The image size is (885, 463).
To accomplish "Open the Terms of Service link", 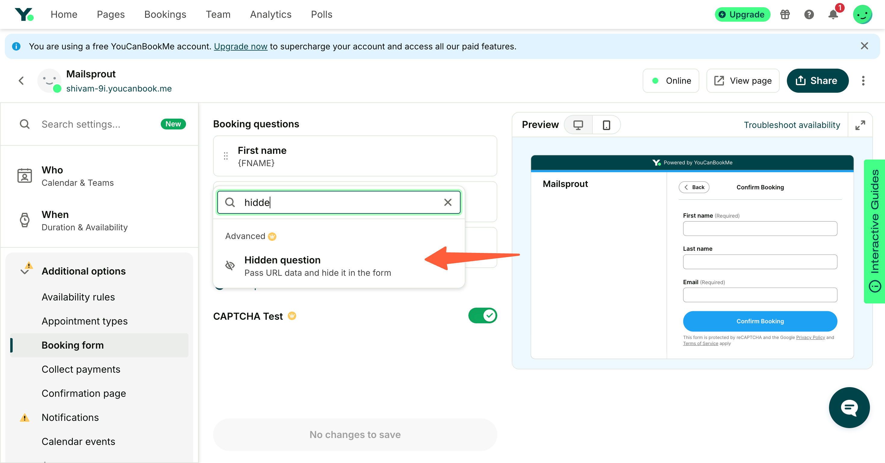I will [x=700, y=343].
